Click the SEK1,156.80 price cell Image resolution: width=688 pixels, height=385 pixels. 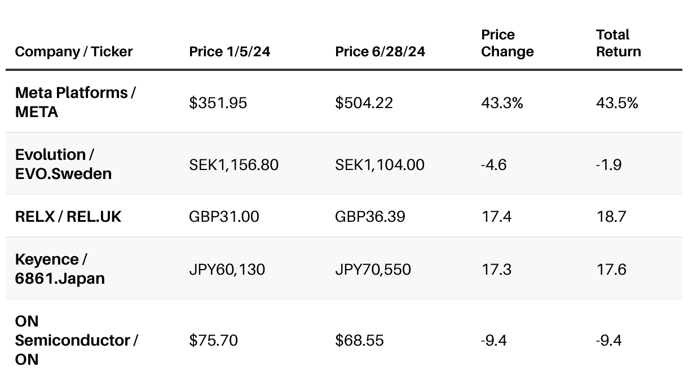click(x=234, y=165)
